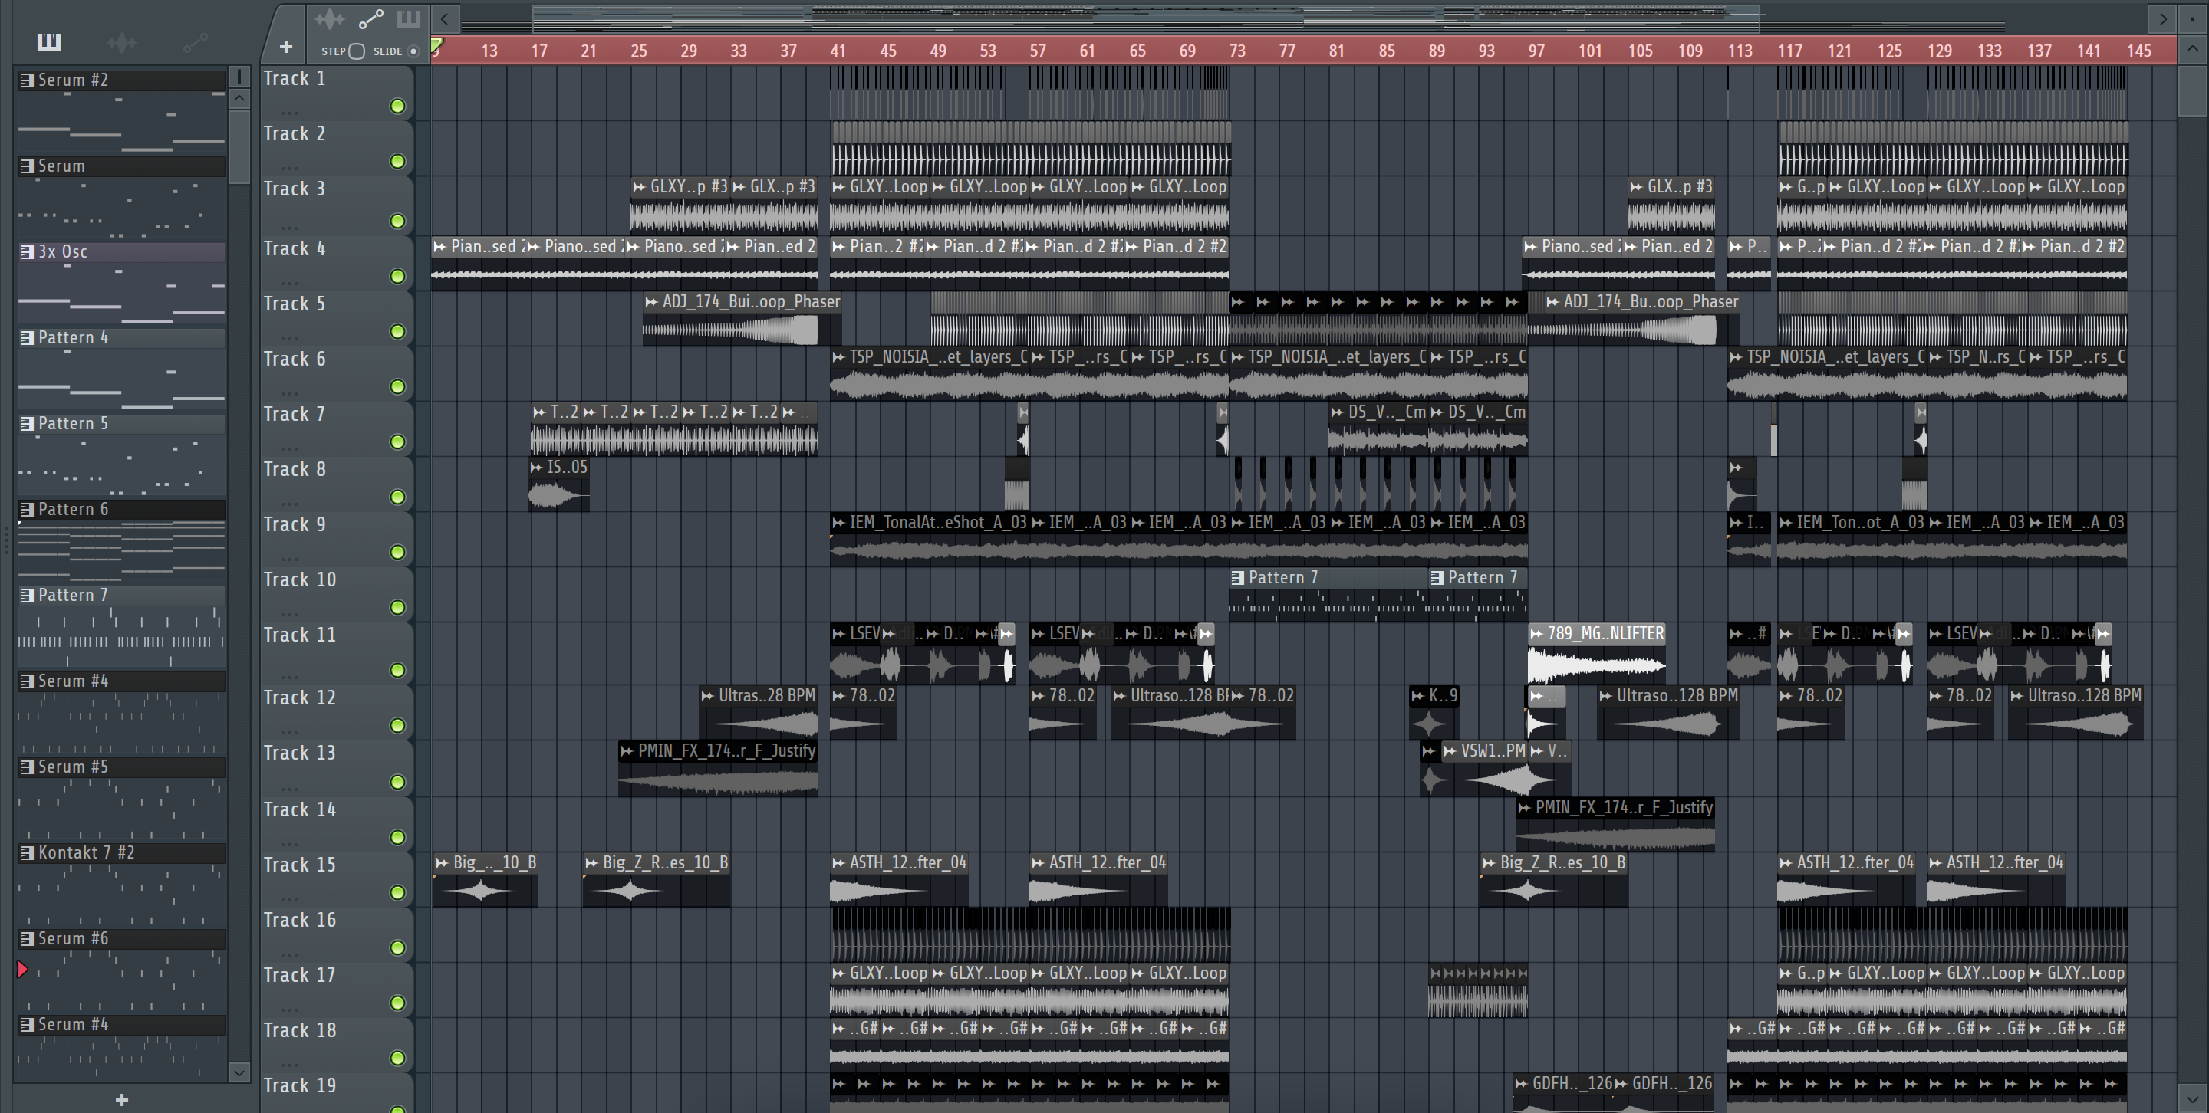Open clip menu of first Big_.._10_B clip

[442, 863]
